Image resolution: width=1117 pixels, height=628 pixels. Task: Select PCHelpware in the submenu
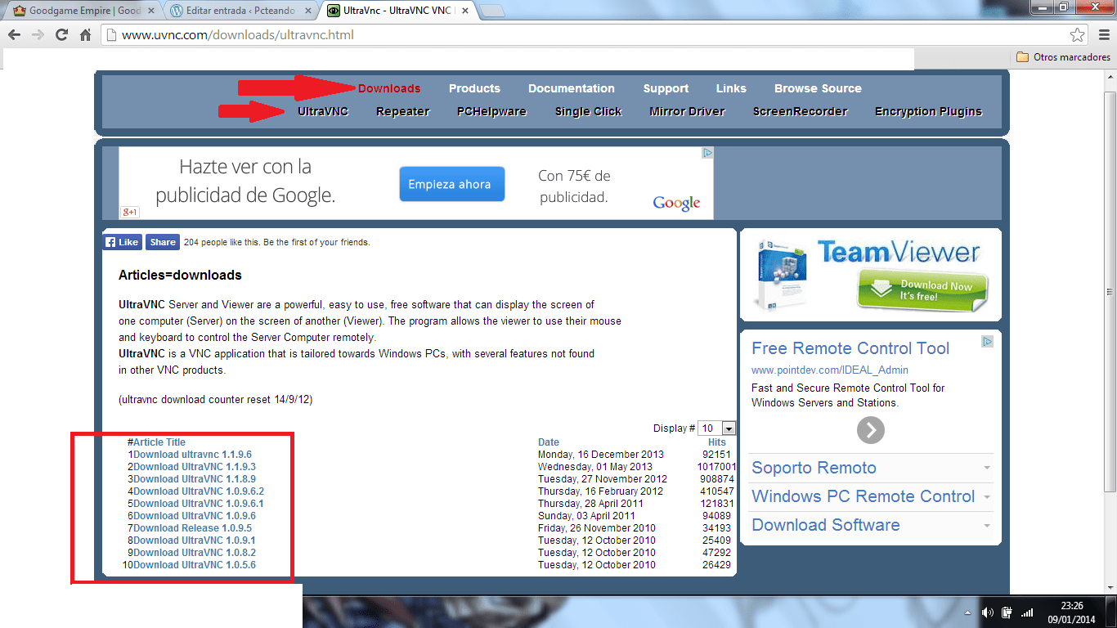[491, 111]
